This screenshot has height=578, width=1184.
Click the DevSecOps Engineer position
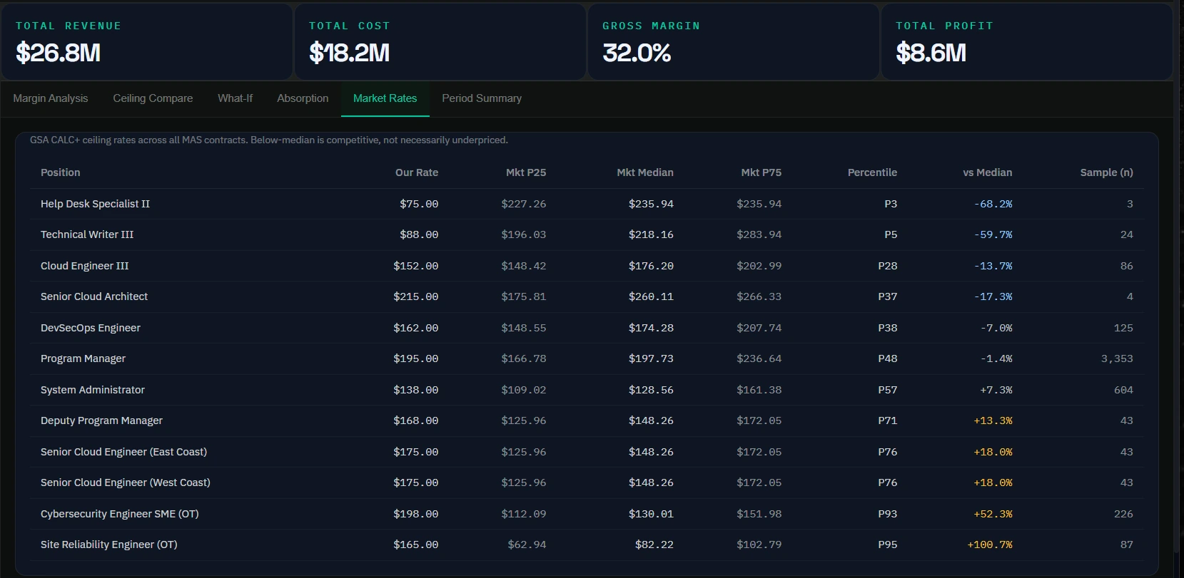tap(91, 328)
